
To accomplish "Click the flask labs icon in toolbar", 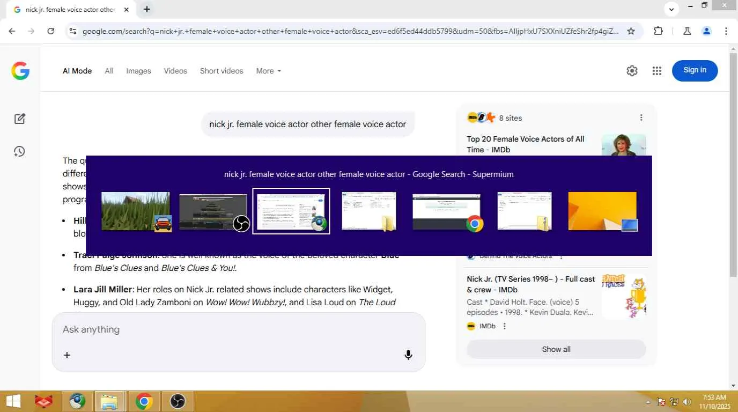I will coord(687,31).
